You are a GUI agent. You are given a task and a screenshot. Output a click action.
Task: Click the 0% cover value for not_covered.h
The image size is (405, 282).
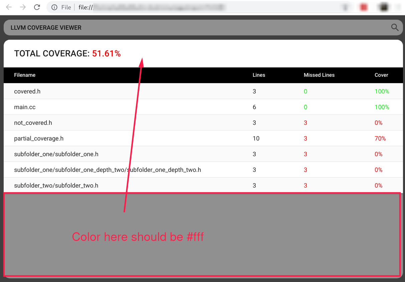click(379, 123)
